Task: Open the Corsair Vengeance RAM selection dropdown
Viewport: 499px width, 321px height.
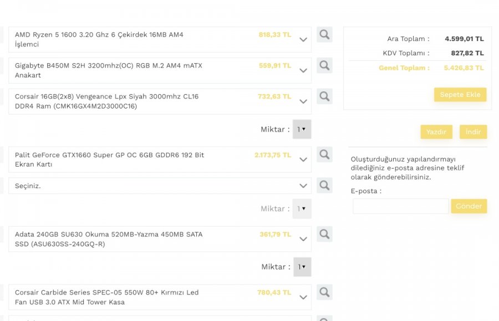Action: click(x=303, y=102)
